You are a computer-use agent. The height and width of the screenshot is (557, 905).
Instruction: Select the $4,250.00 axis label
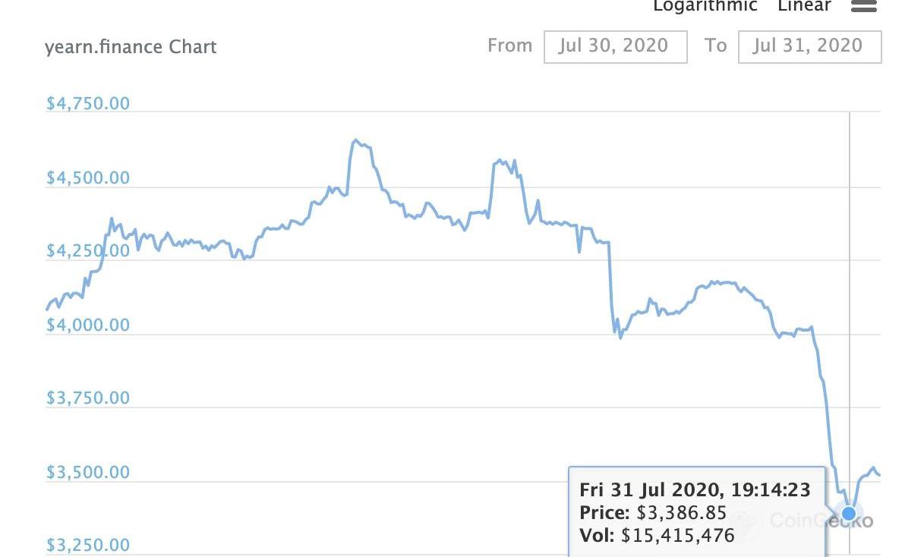click(x=88, y=251)
